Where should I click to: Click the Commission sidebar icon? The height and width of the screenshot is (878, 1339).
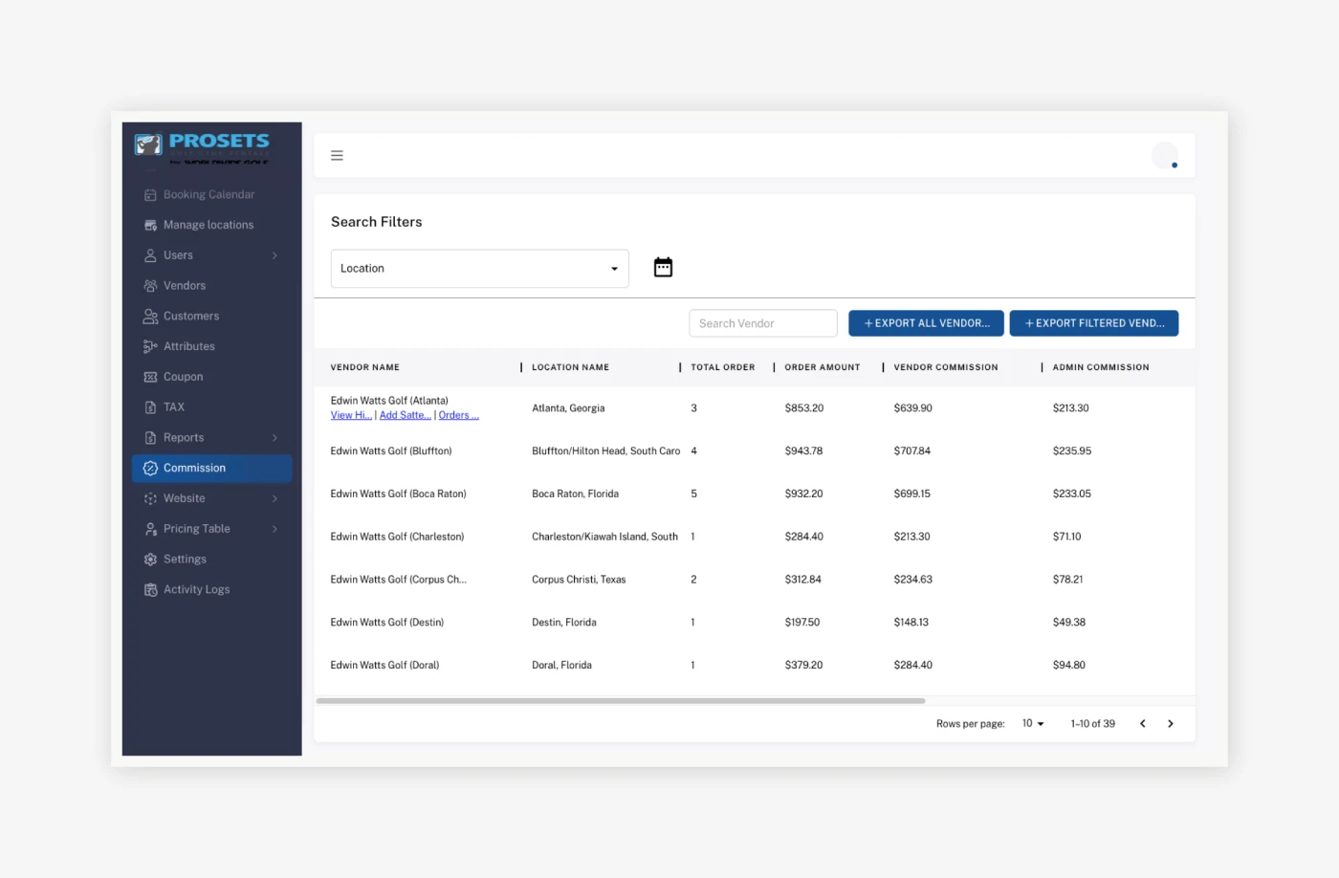tap(150, 468)
